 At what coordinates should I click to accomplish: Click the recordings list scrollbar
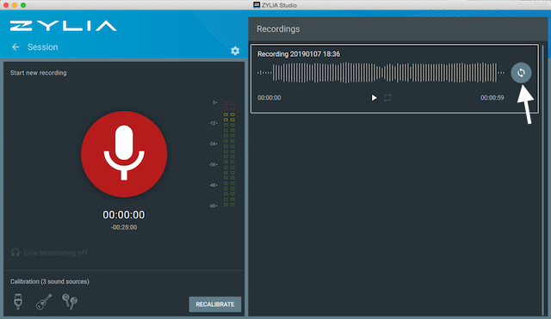click(x=543, y=180)
